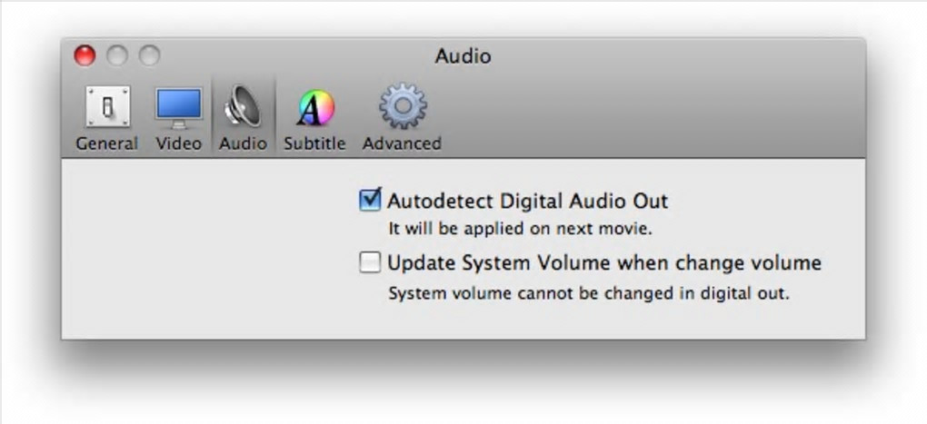Click the Audio window title text

coord(463,56)
